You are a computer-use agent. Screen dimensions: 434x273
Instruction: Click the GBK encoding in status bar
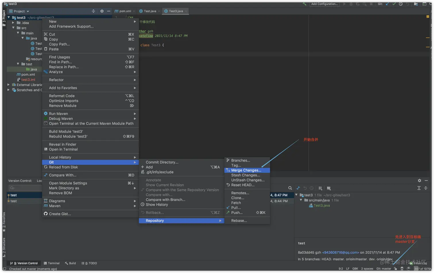(355, 269)
